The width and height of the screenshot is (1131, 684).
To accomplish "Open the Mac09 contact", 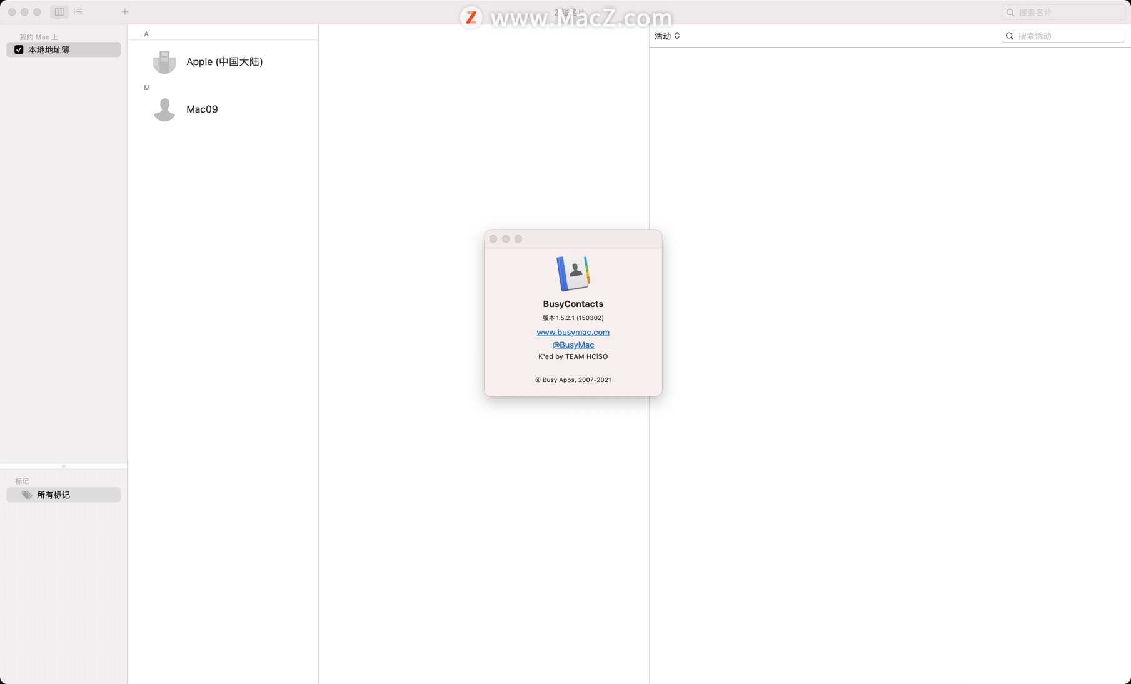I will [223, 109].
